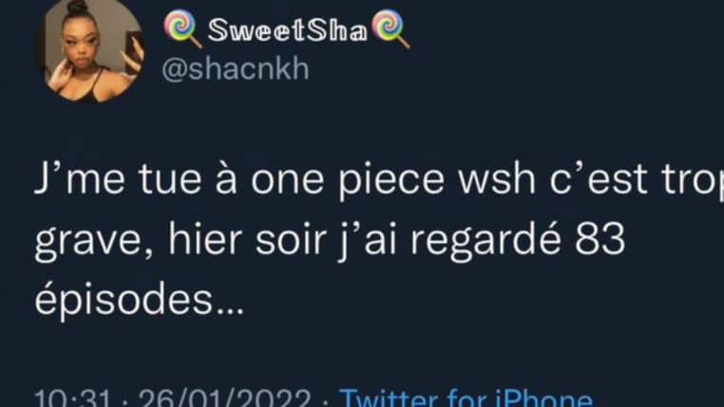Click the word "regardé" in the tweet
This screenshot has height=407, width=724.
click(x=486, y=242)
